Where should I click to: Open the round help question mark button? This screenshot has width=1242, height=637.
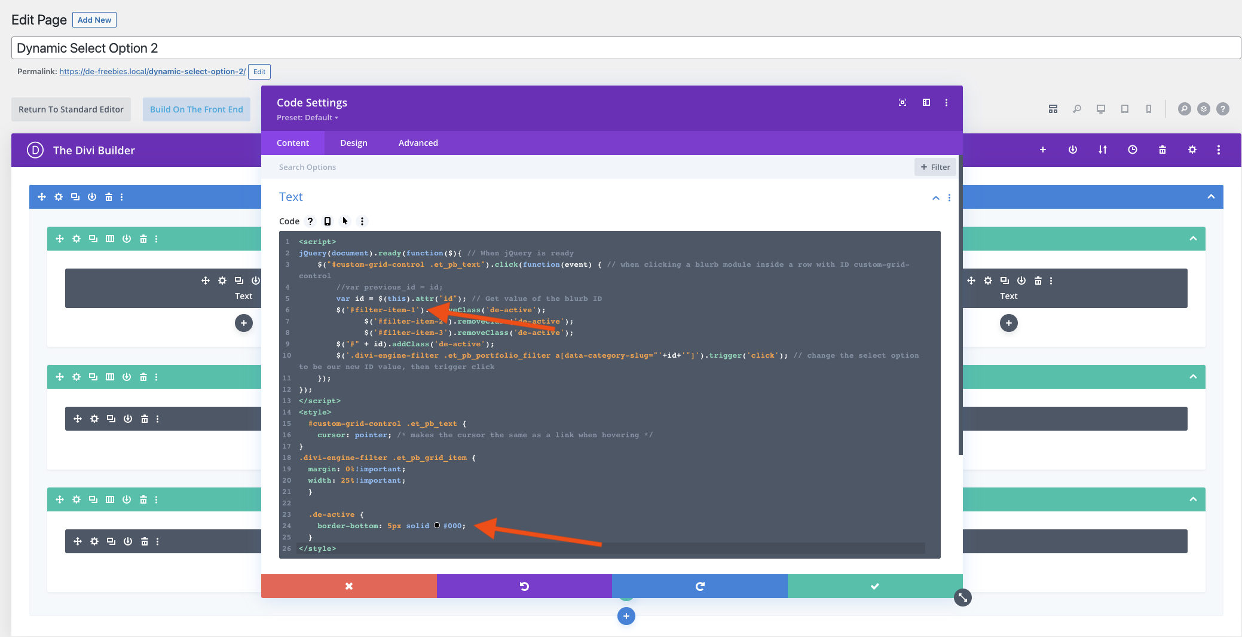pos(1223,109)
